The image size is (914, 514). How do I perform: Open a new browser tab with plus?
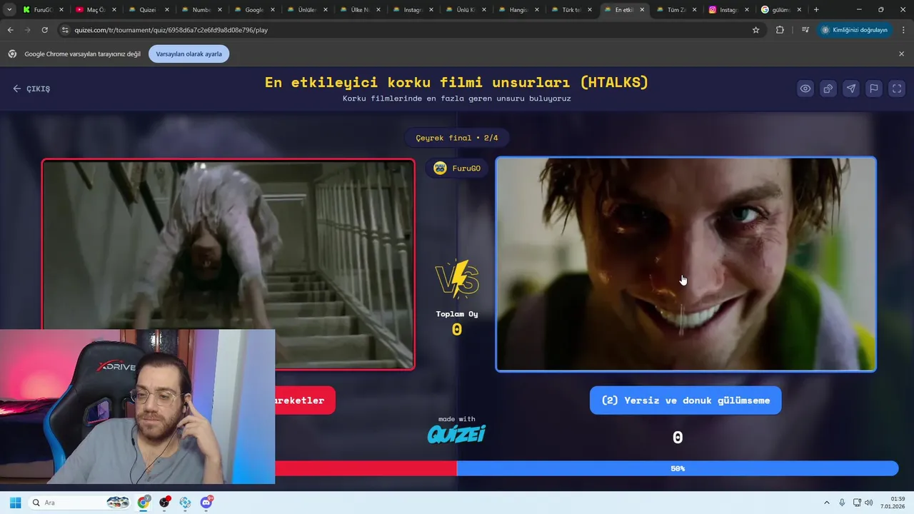pyautogui.click(x=816, y=10)
